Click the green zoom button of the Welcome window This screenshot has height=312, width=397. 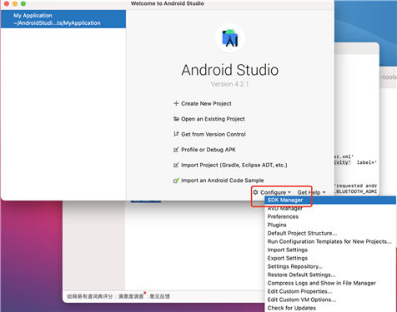tap(23, 3)
